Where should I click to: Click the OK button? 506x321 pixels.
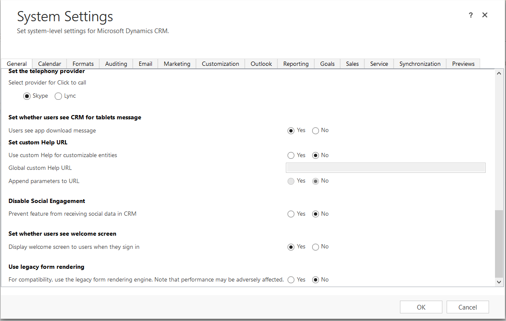[421, 307]
